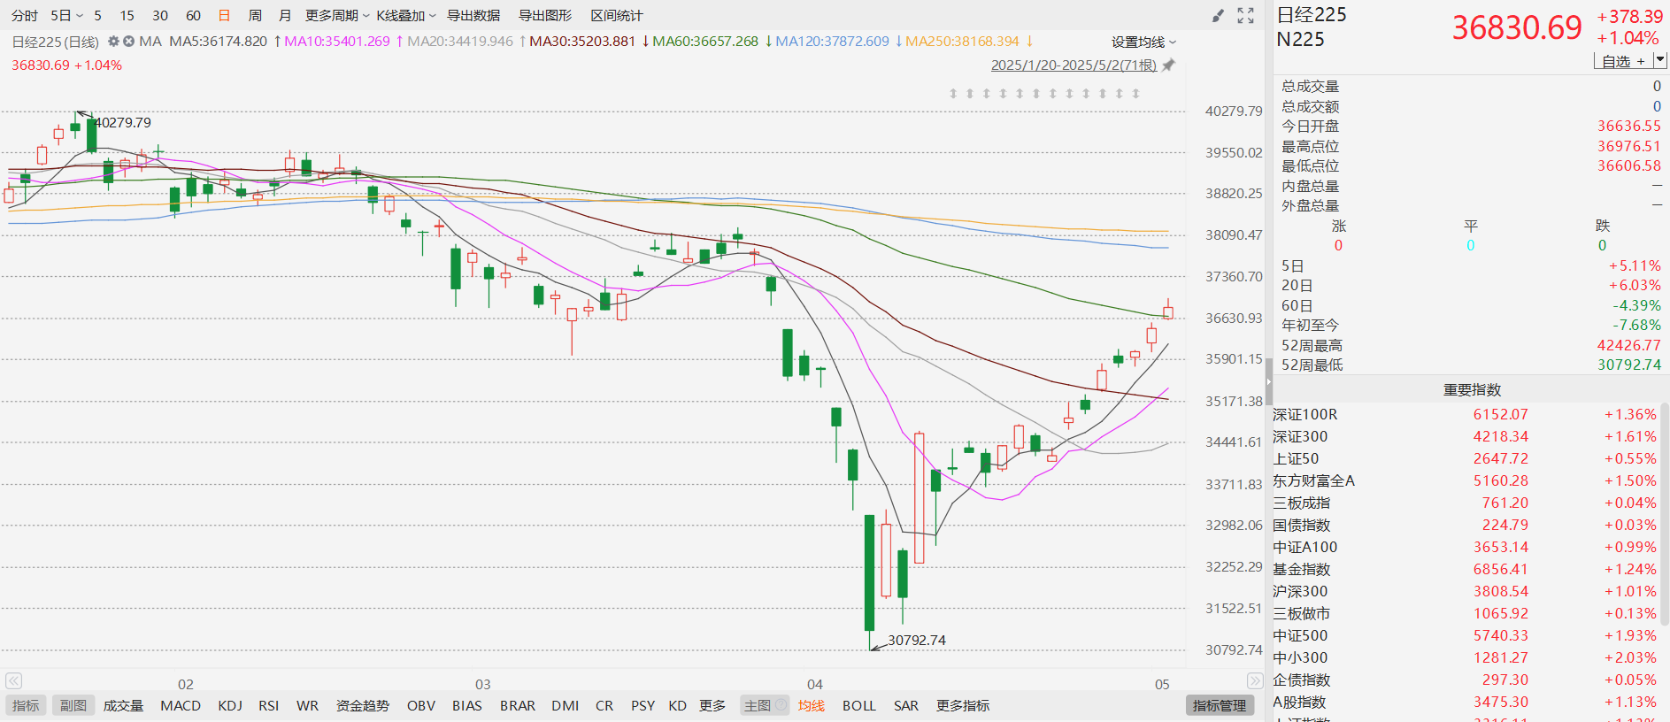Open 更多指标 main chart indicators
This screenshot has width=1670, height=722.
click(963, 705)
